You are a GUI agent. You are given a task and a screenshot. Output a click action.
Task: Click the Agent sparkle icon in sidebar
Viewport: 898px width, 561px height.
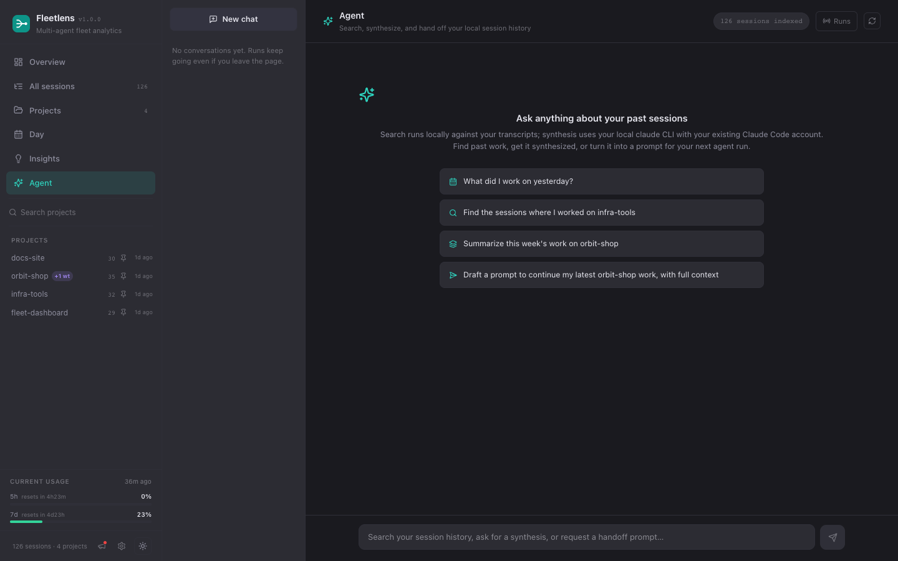click(18, 183)
